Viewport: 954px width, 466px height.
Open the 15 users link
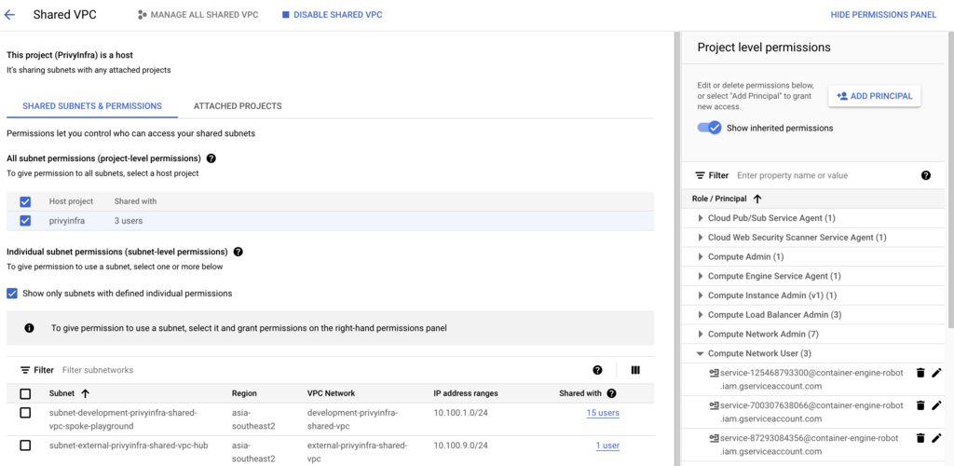point(603,413)
